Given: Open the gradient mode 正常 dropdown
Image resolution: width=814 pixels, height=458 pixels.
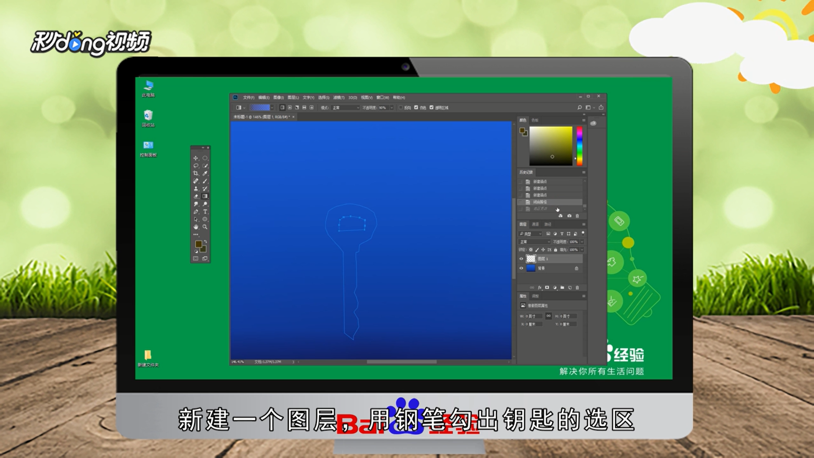Looking at the screenshot, I should [346, 108].
